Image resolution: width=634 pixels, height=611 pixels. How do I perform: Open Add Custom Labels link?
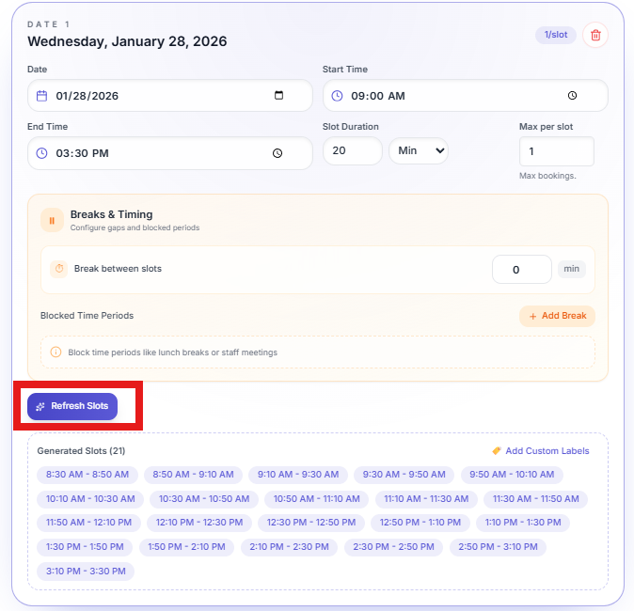click(547, 451)
